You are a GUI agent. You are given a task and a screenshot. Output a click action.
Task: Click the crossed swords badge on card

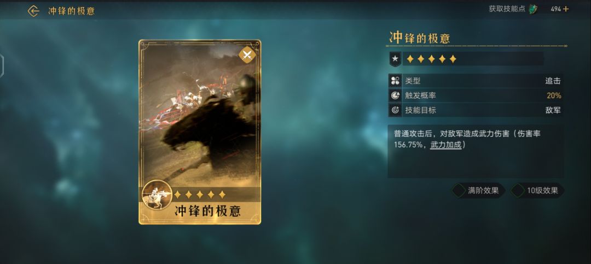click(x=247, y=55)
